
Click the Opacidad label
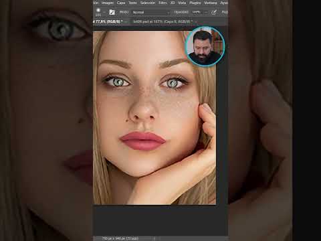point(181,12)
